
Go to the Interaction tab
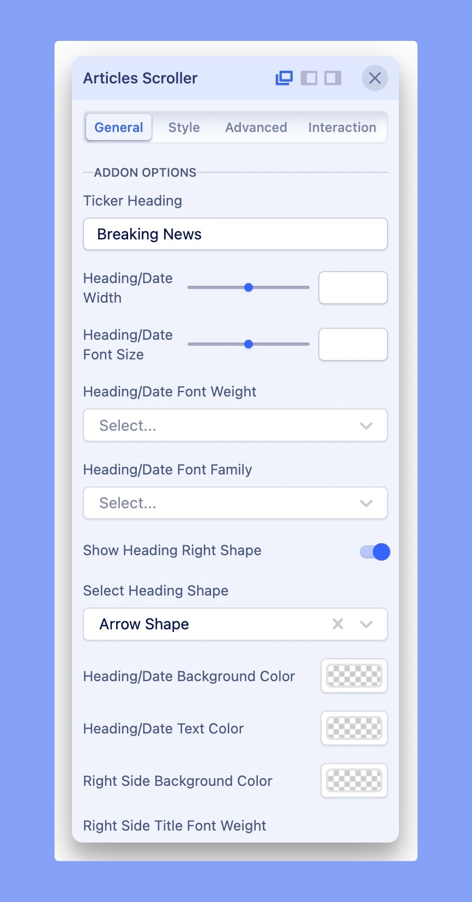342,128
